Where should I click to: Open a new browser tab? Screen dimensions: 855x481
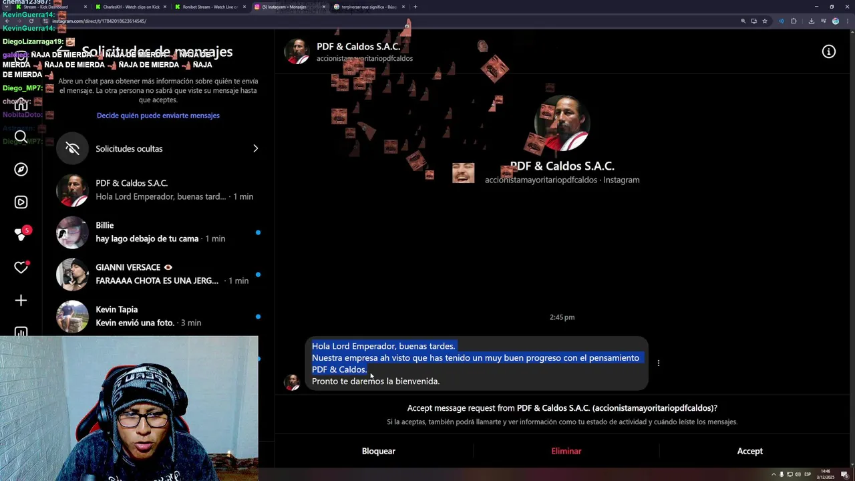point(415,7)
